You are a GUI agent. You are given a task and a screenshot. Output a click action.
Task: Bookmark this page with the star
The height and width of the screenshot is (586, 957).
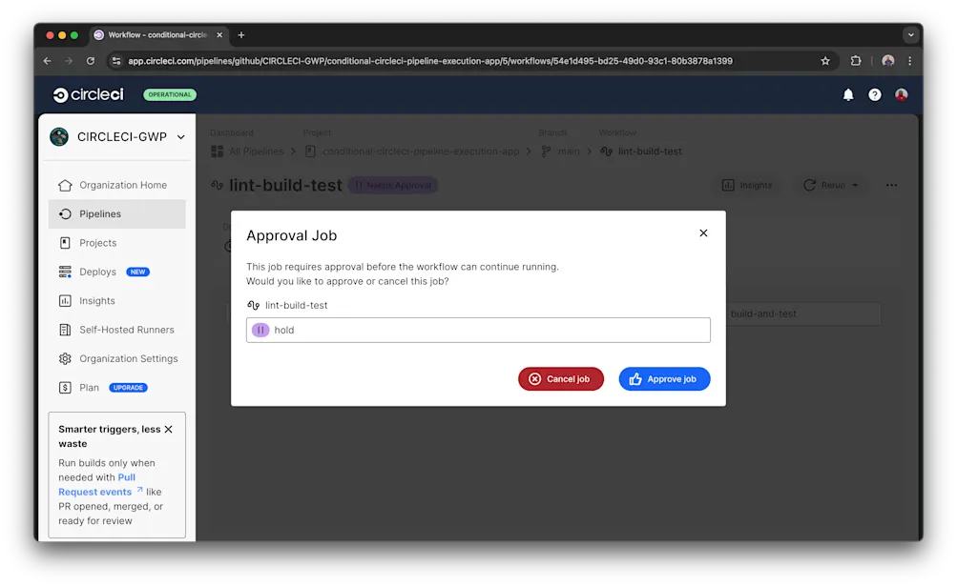click(825, 61)
